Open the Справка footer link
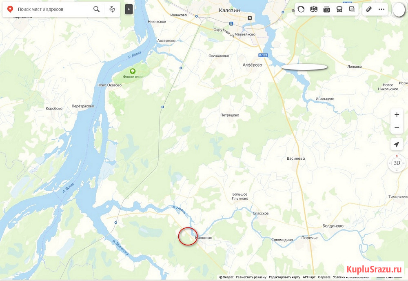Screen dimensions: 408x281 324,277
